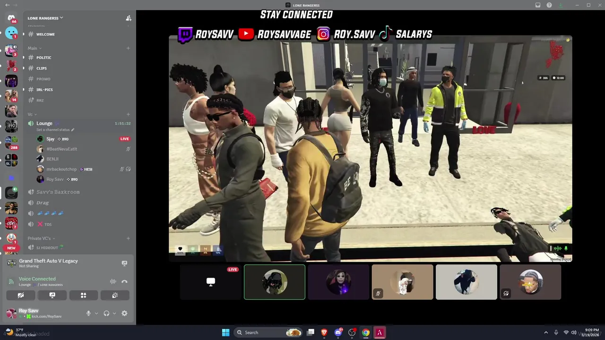Click the plus icon beside Private VC's
Image resolution: width=605 pixels, height=340 pixels.
coord(128,238)
